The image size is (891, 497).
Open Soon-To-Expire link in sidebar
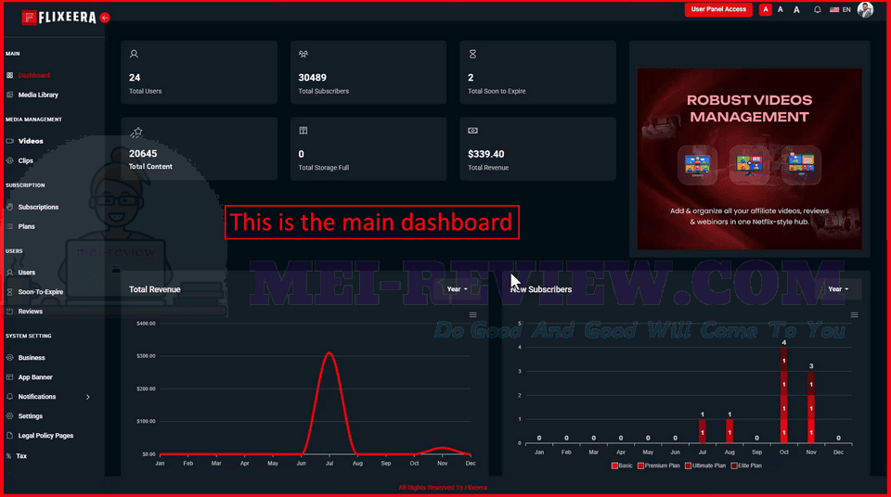40,292
